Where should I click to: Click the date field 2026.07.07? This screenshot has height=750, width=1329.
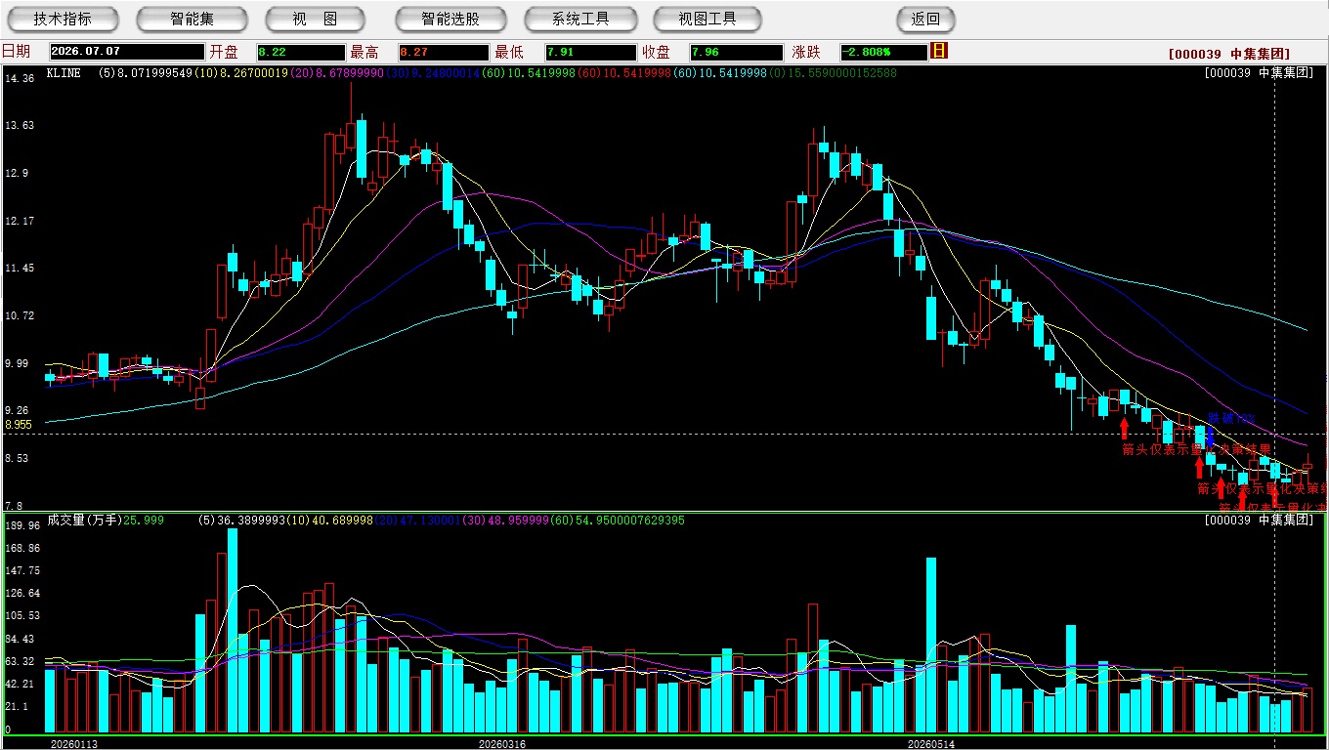pyautogui.click(x=127, y=52)
